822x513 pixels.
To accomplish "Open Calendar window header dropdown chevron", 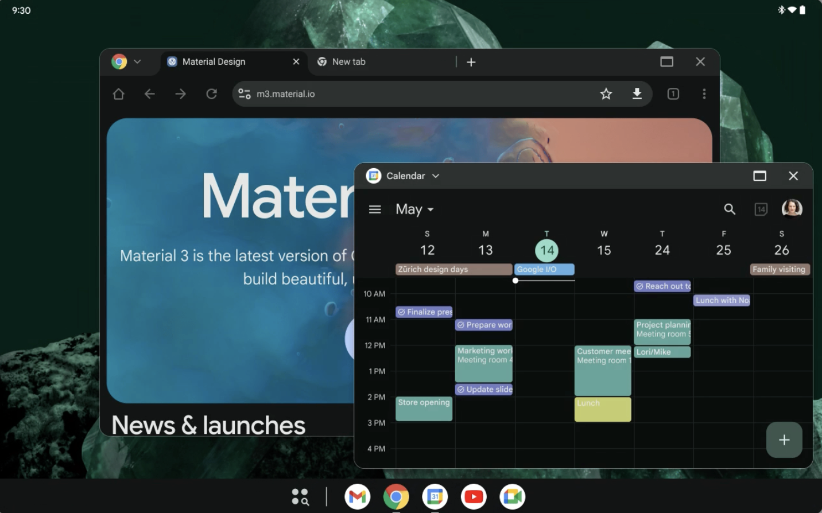I will (436, 176).
